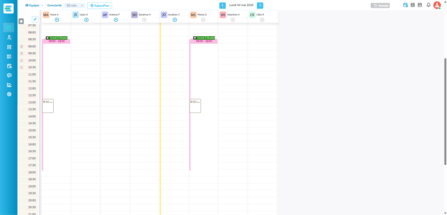
Task: Switch to day view with clock-calendar icon
Action: 405,5
